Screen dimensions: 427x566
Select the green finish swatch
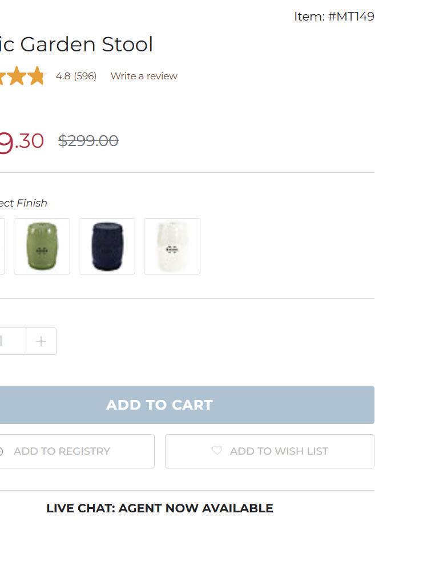(x=42, y=246)
